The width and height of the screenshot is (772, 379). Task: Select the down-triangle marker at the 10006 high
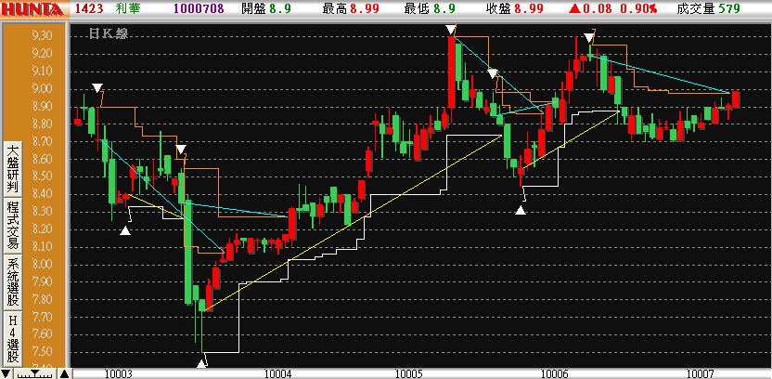589,38
